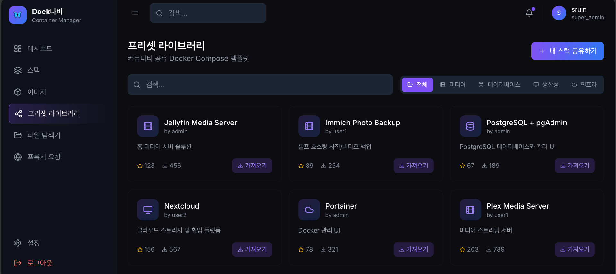This screenshot has width=616, height=274.
Task: Filter presets by 미디어 category
Action: pyautogui.click(x=453, y=85)
